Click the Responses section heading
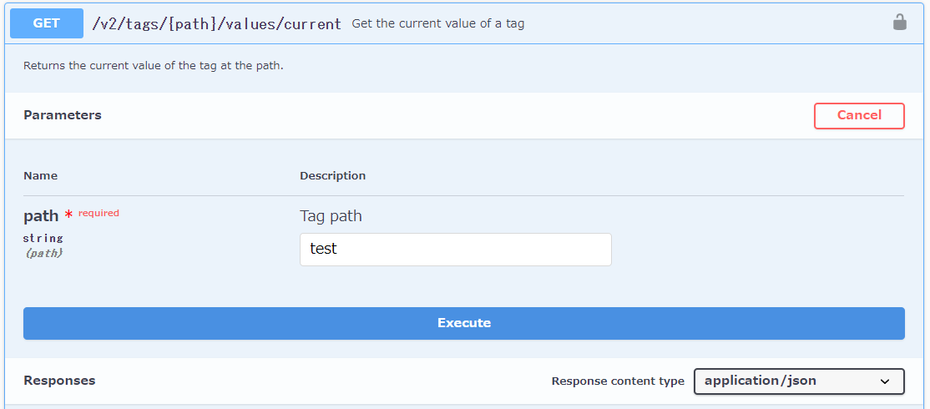930x409 pixels. (x=59, y=381)
